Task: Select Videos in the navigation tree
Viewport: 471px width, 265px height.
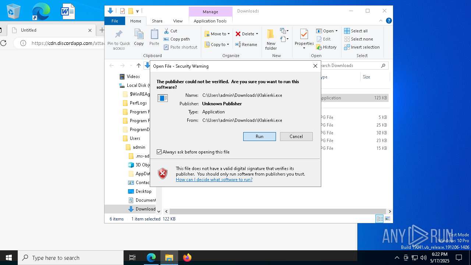Action: click(x=130, y=77)
